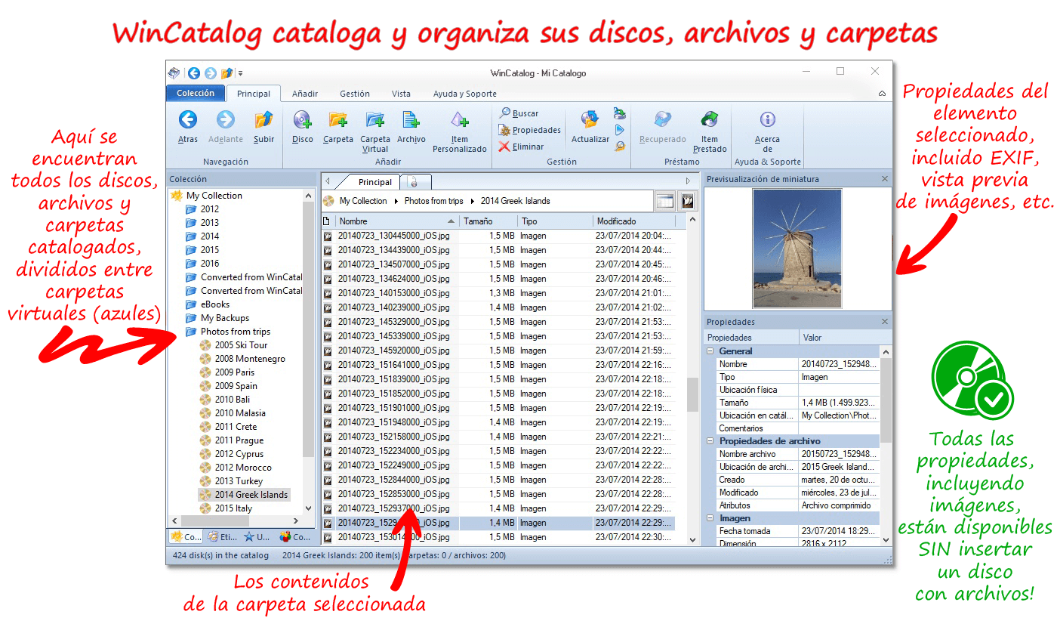Click Photos from trips in breadcrumb

[434, 201]
